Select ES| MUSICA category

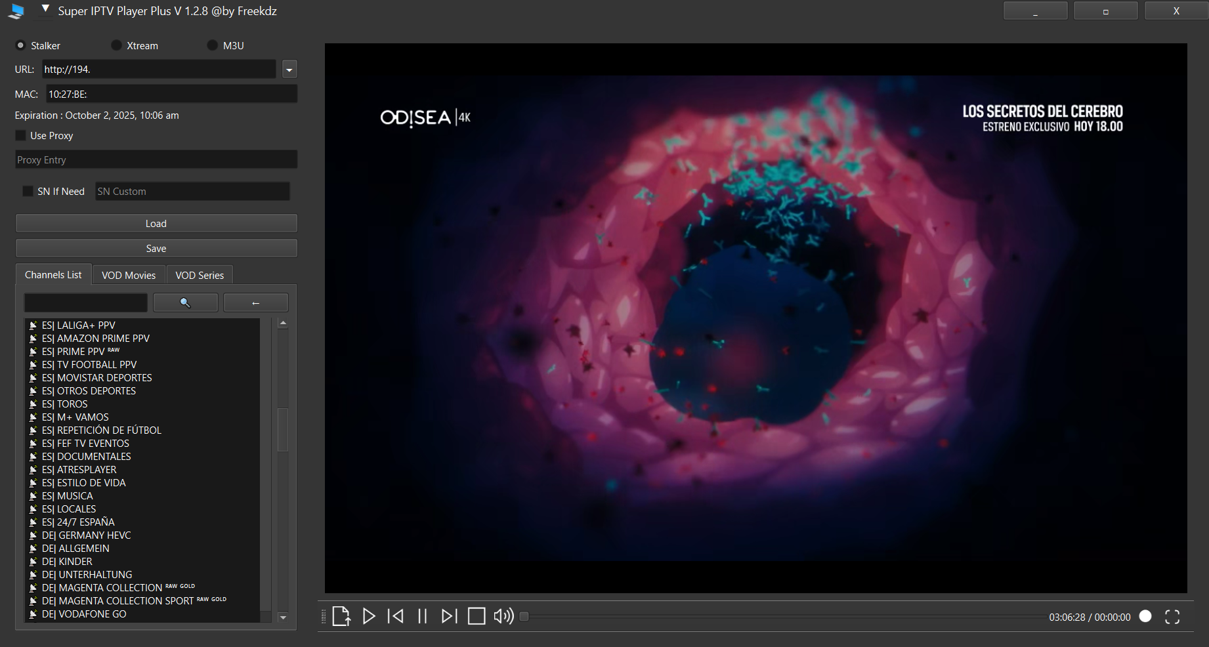click(142, 495)
